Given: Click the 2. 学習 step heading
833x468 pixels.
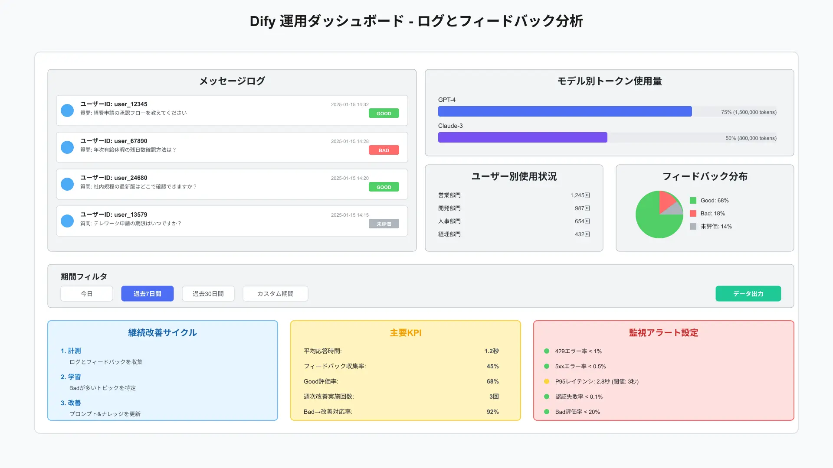Looking at the screenshot, I should coord(71,377).
